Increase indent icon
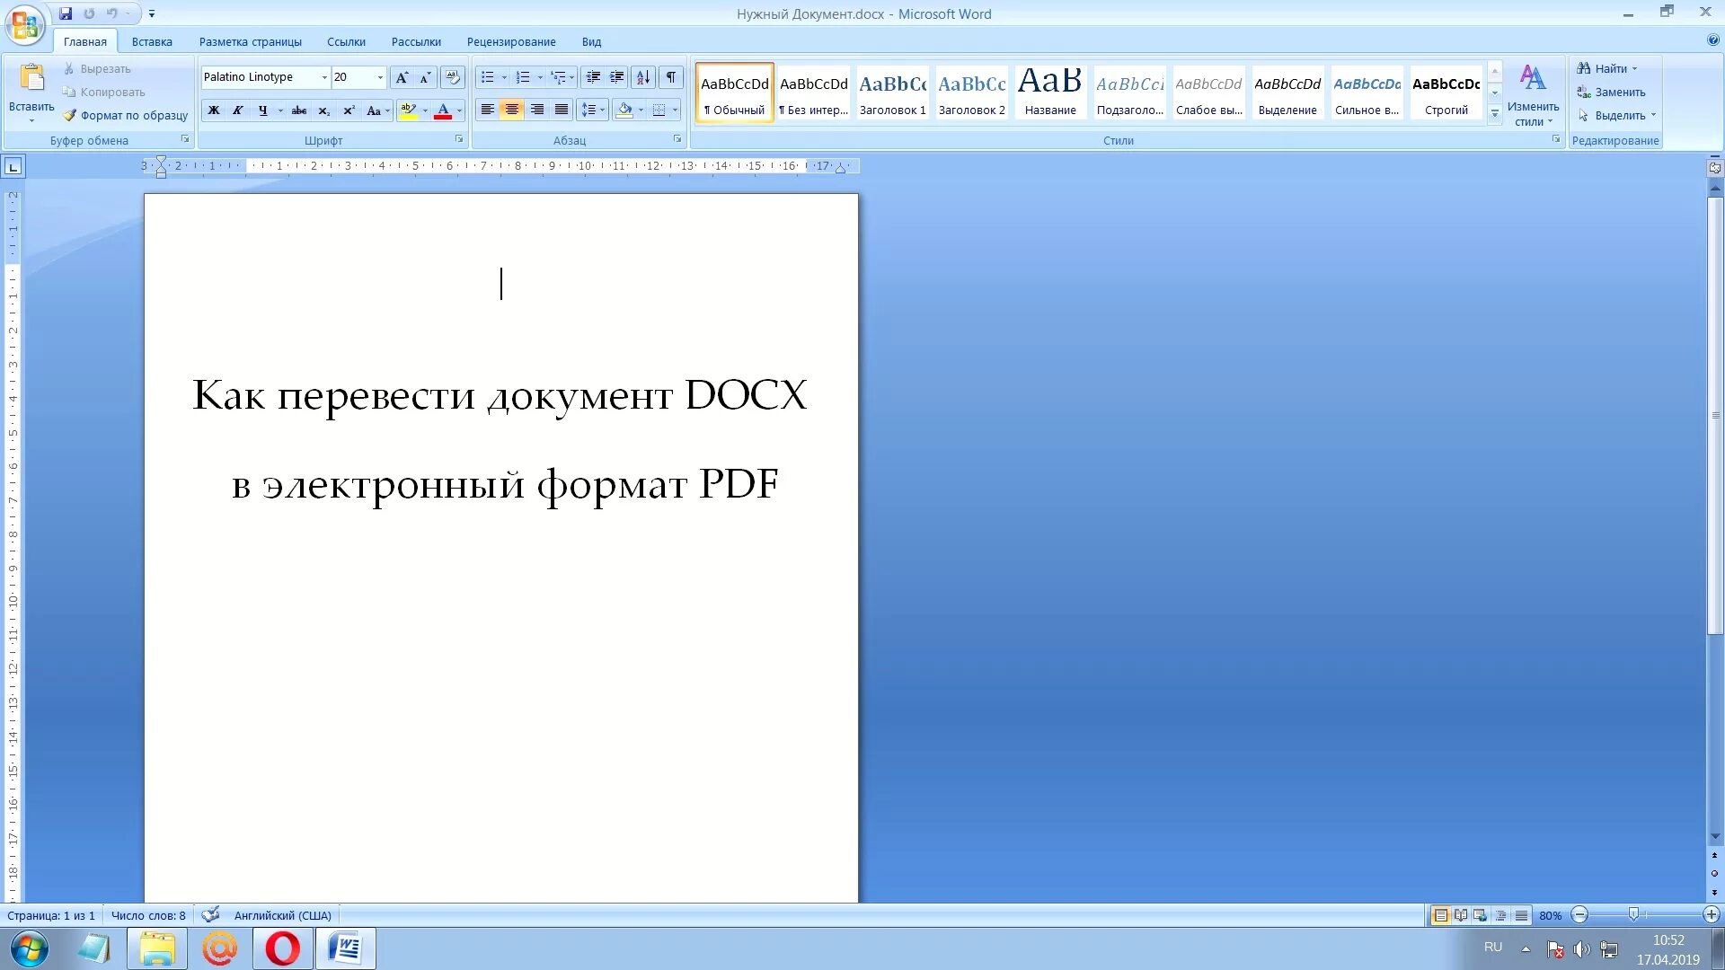 (617, 77)
